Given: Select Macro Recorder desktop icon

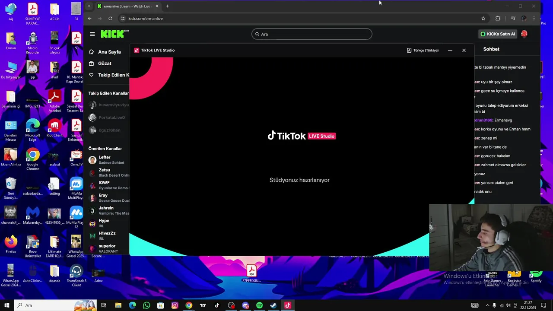Looking at the screenshot, I should (32, 44).
